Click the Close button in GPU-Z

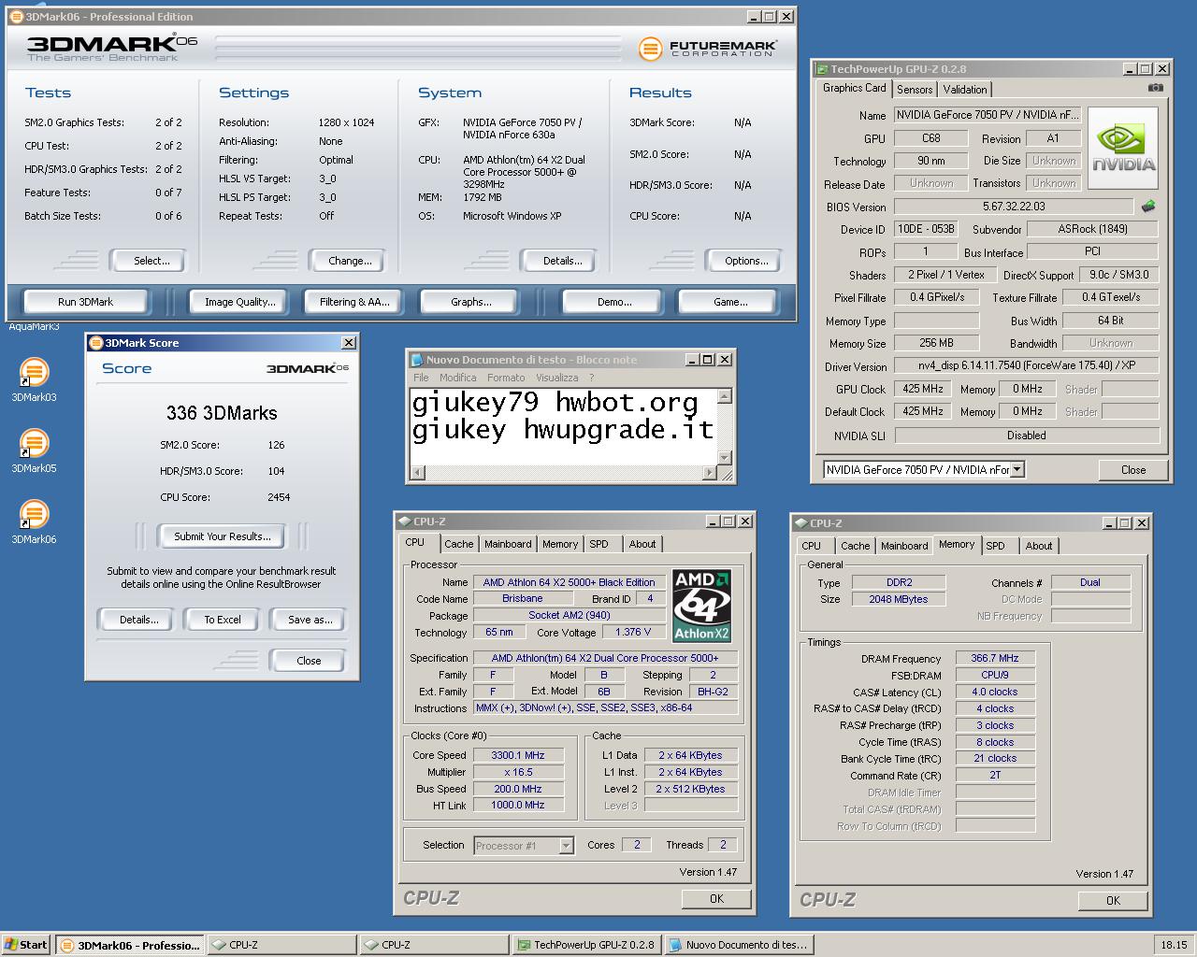[x=1132, y=470]
